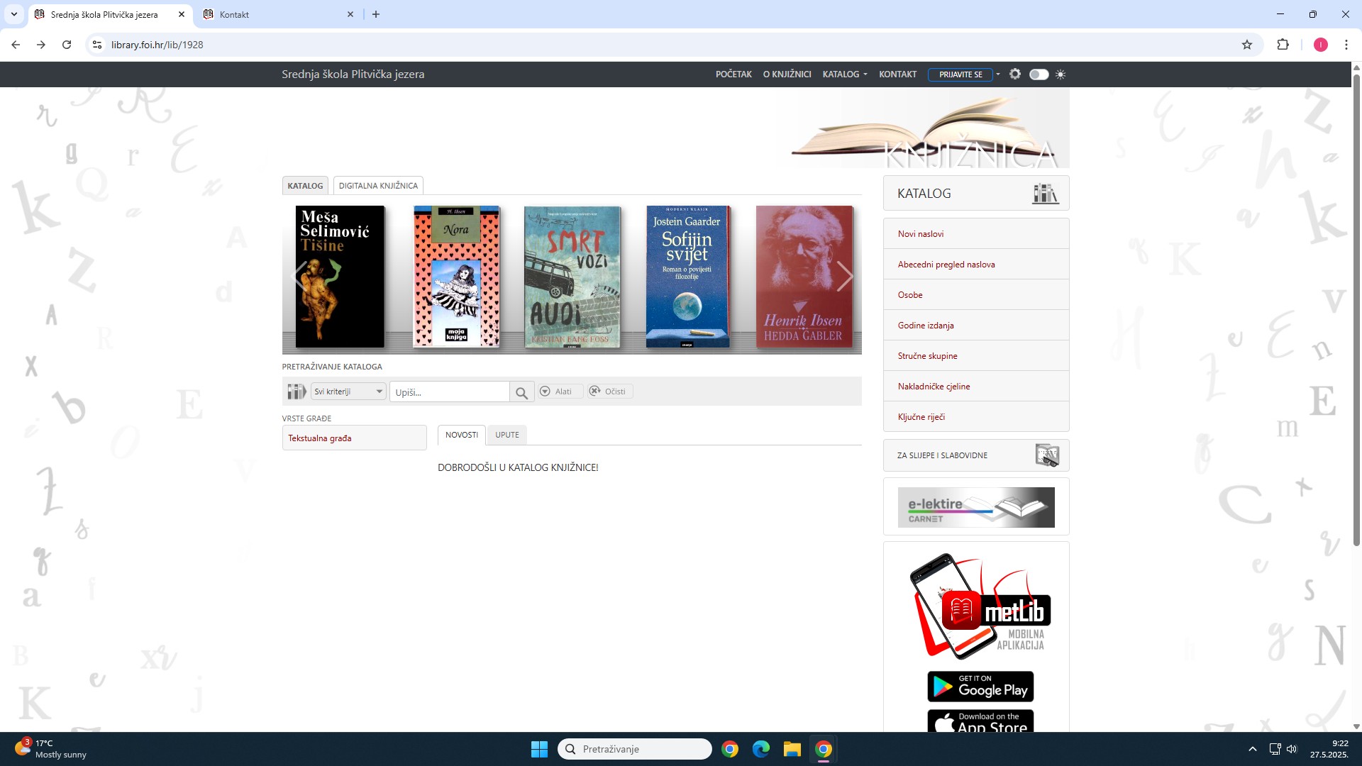
Task: Toggle the dark mode switch
Action: point(1039,74)
